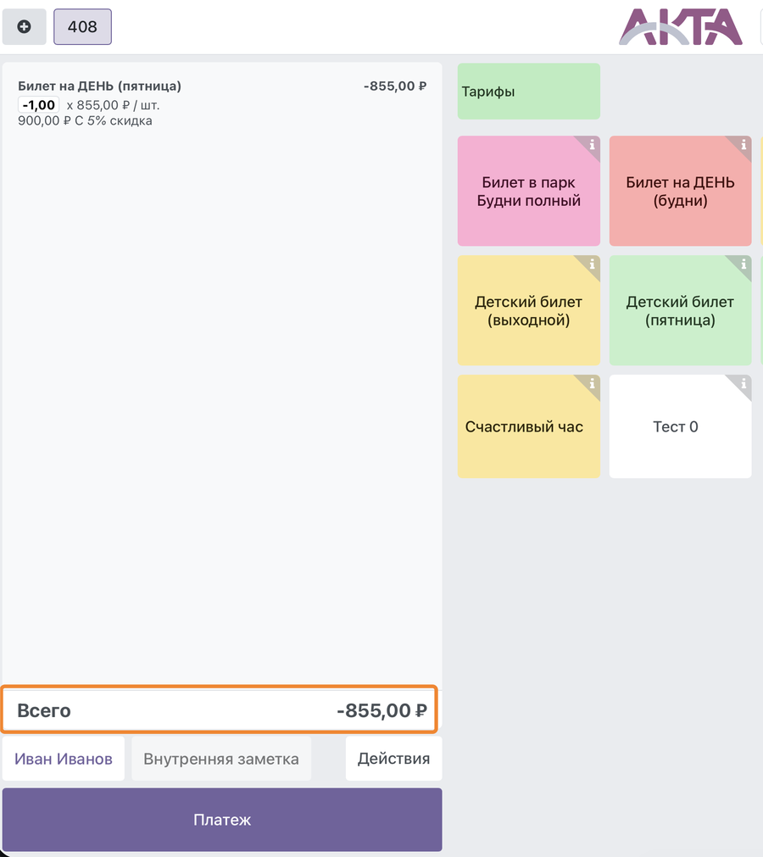Screen dimensions: 763x857
Task: Add Счастливый час product
Action: [x=528, y=426]
